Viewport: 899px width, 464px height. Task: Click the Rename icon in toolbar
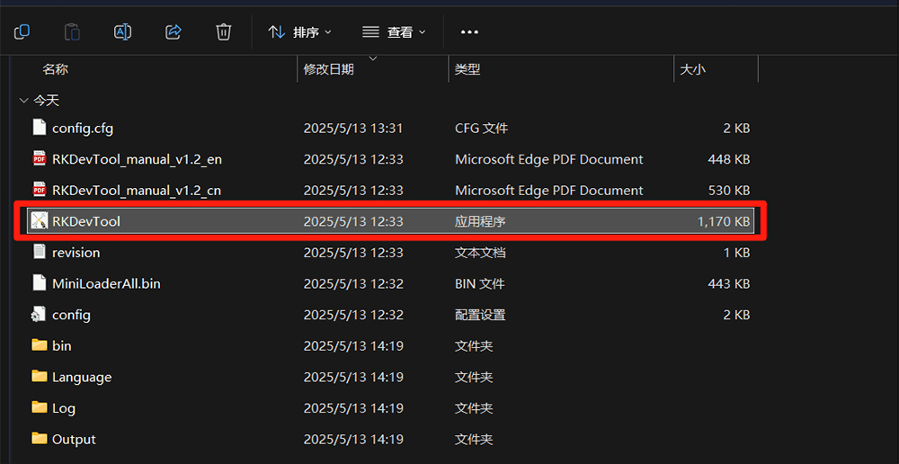[x=122, y=32]
